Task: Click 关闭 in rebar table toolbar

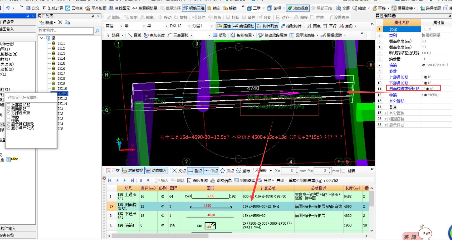Action: pos(280,180)
